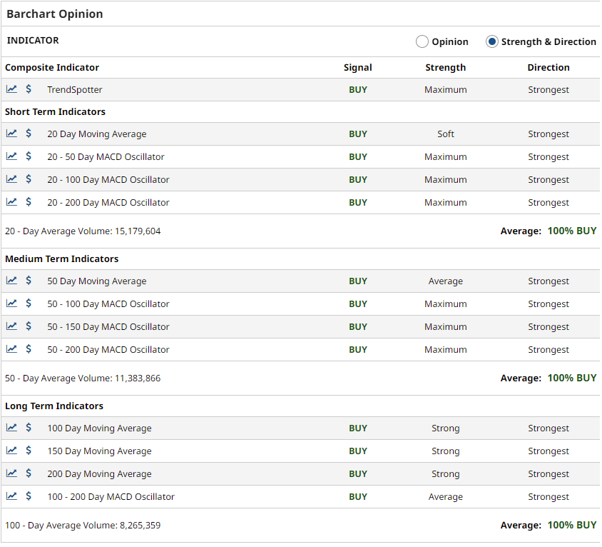Viewport: 602px width, 547px height.
Task: Click dollar icon for 20 - 200 Day MACD
Action: [29, 201]
